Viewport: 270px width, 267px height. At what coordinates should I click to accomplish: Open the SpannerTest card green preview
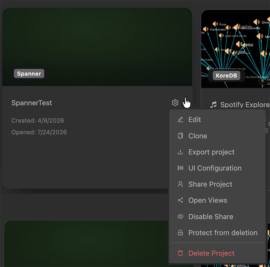click(97, 47)
